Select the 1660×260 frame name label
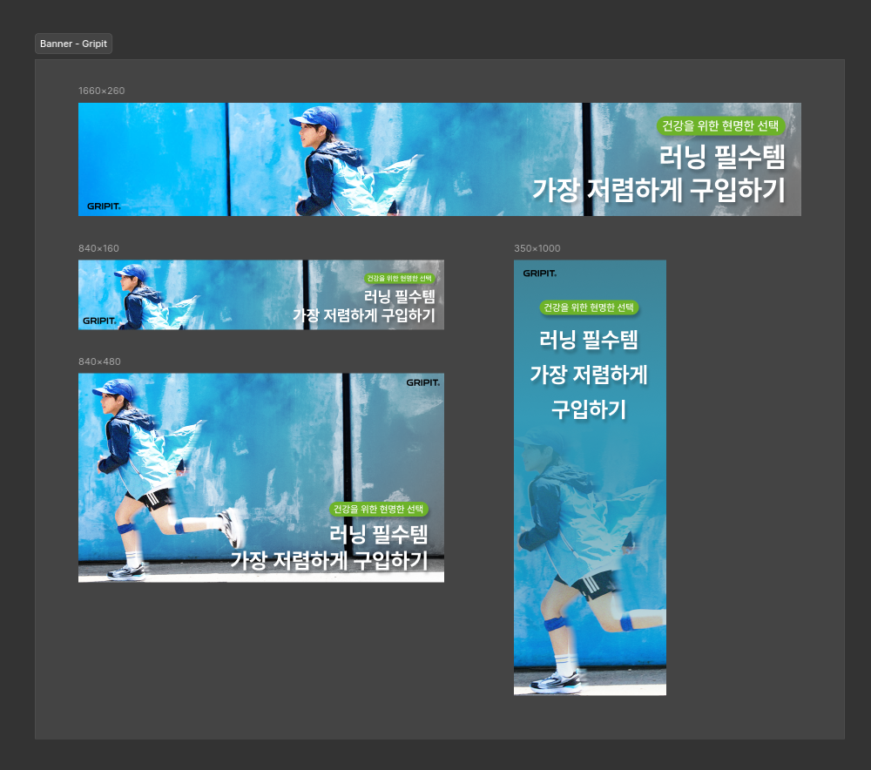 pos(101,91)
